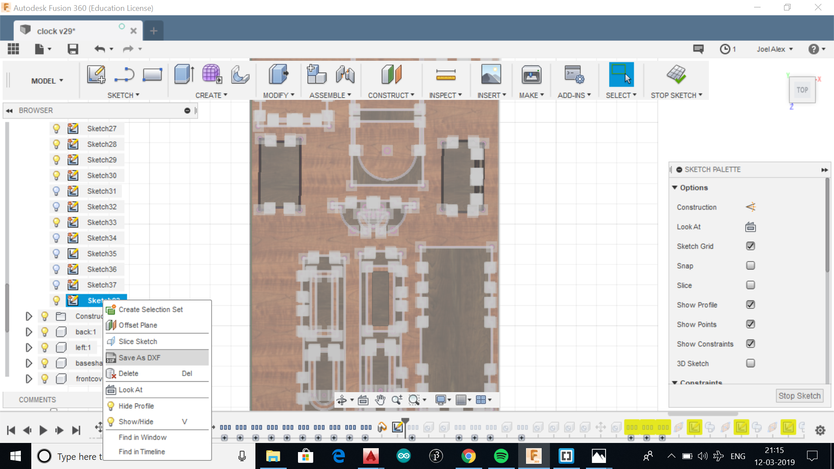Click the Stop Sketch button in the Sketch Palette
Viewport: 834px width, 469px height.
[799, 396]
